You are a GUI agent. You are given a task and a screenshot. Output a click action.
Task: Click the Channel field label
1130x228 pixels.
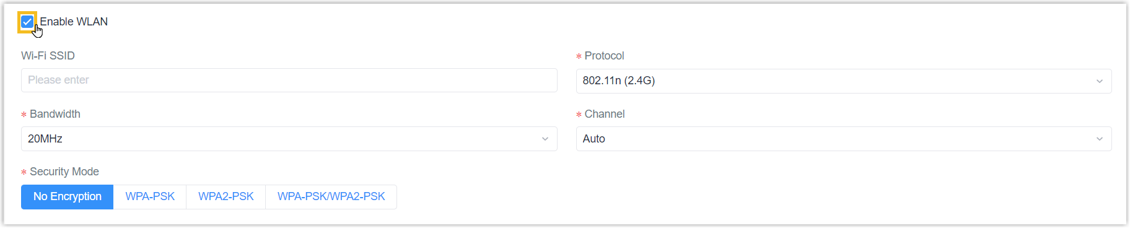coord(605,114)
